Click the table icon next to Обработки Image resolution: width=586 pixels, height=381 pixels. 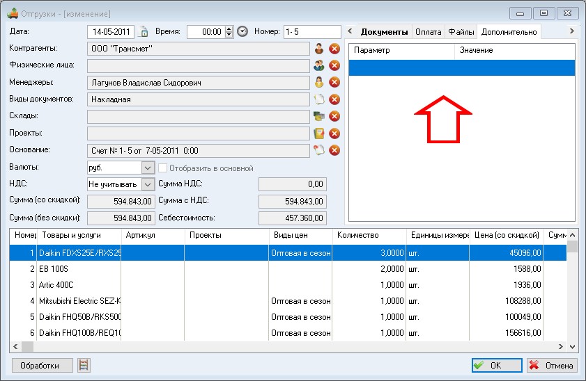pos(84,365)
